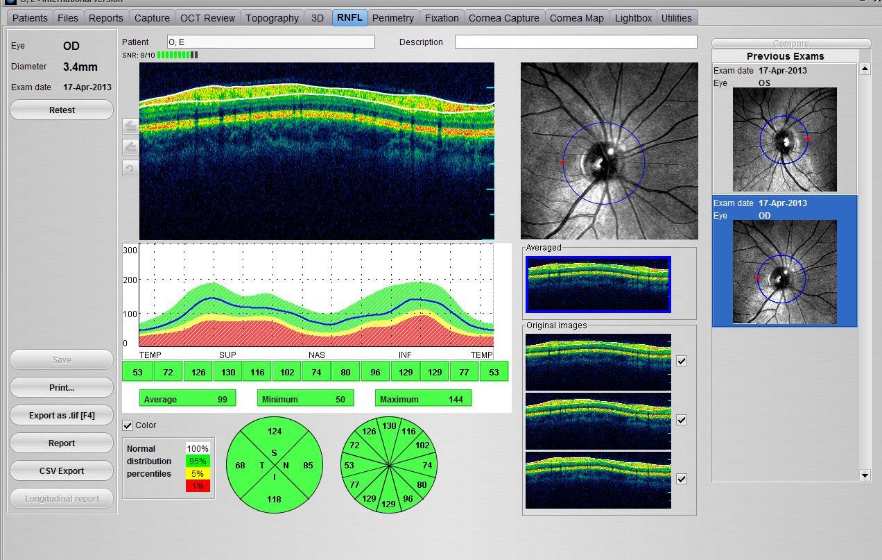Image resolution: width=882 pixels, height=560 pixels.
Task: Click the SNR 8/10 signal bar
Action: 178,55
